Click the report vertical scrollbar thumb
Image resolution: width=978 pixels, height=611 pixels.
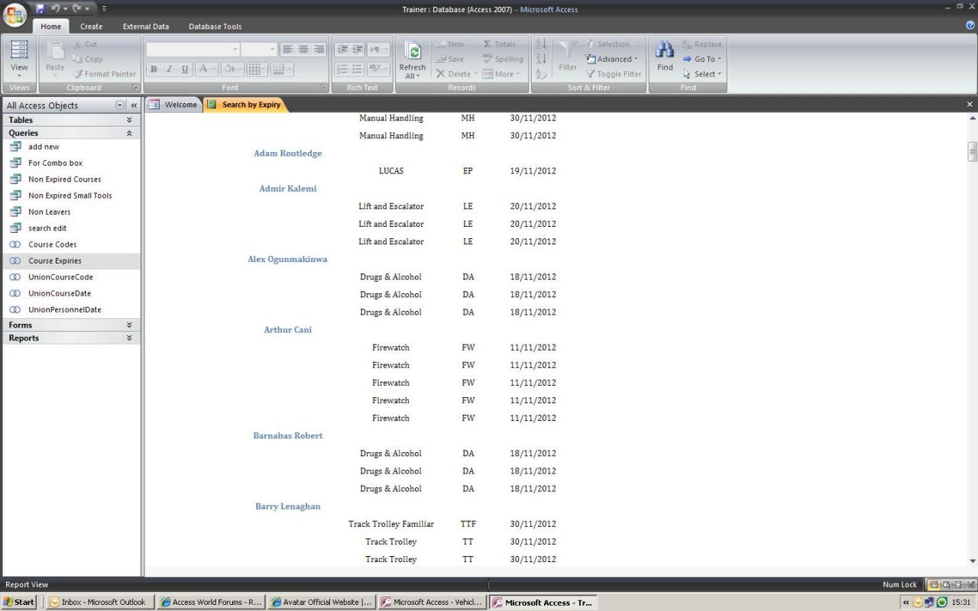(x=972, y=151)
